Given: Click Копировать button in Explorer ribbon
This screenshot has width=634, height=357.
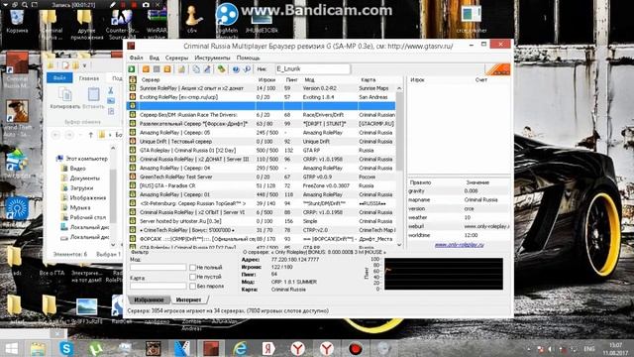Looking at the screenshot, I should (65, 98).
